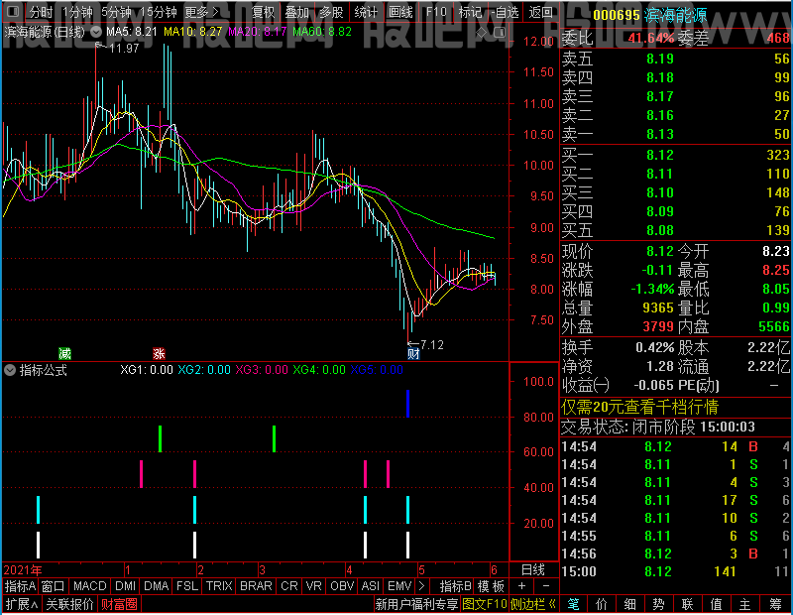Click the 15:00 final tick row
Screen dimensions: 793x615
pos(676,572)
